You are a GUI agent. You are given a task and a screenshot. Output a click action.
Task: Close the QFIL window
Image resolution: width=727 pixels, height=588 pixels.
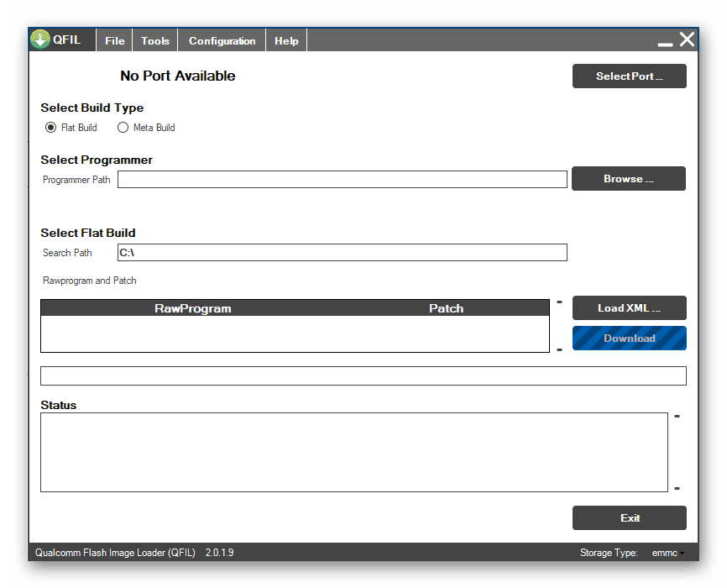click(x=687, y=39)
